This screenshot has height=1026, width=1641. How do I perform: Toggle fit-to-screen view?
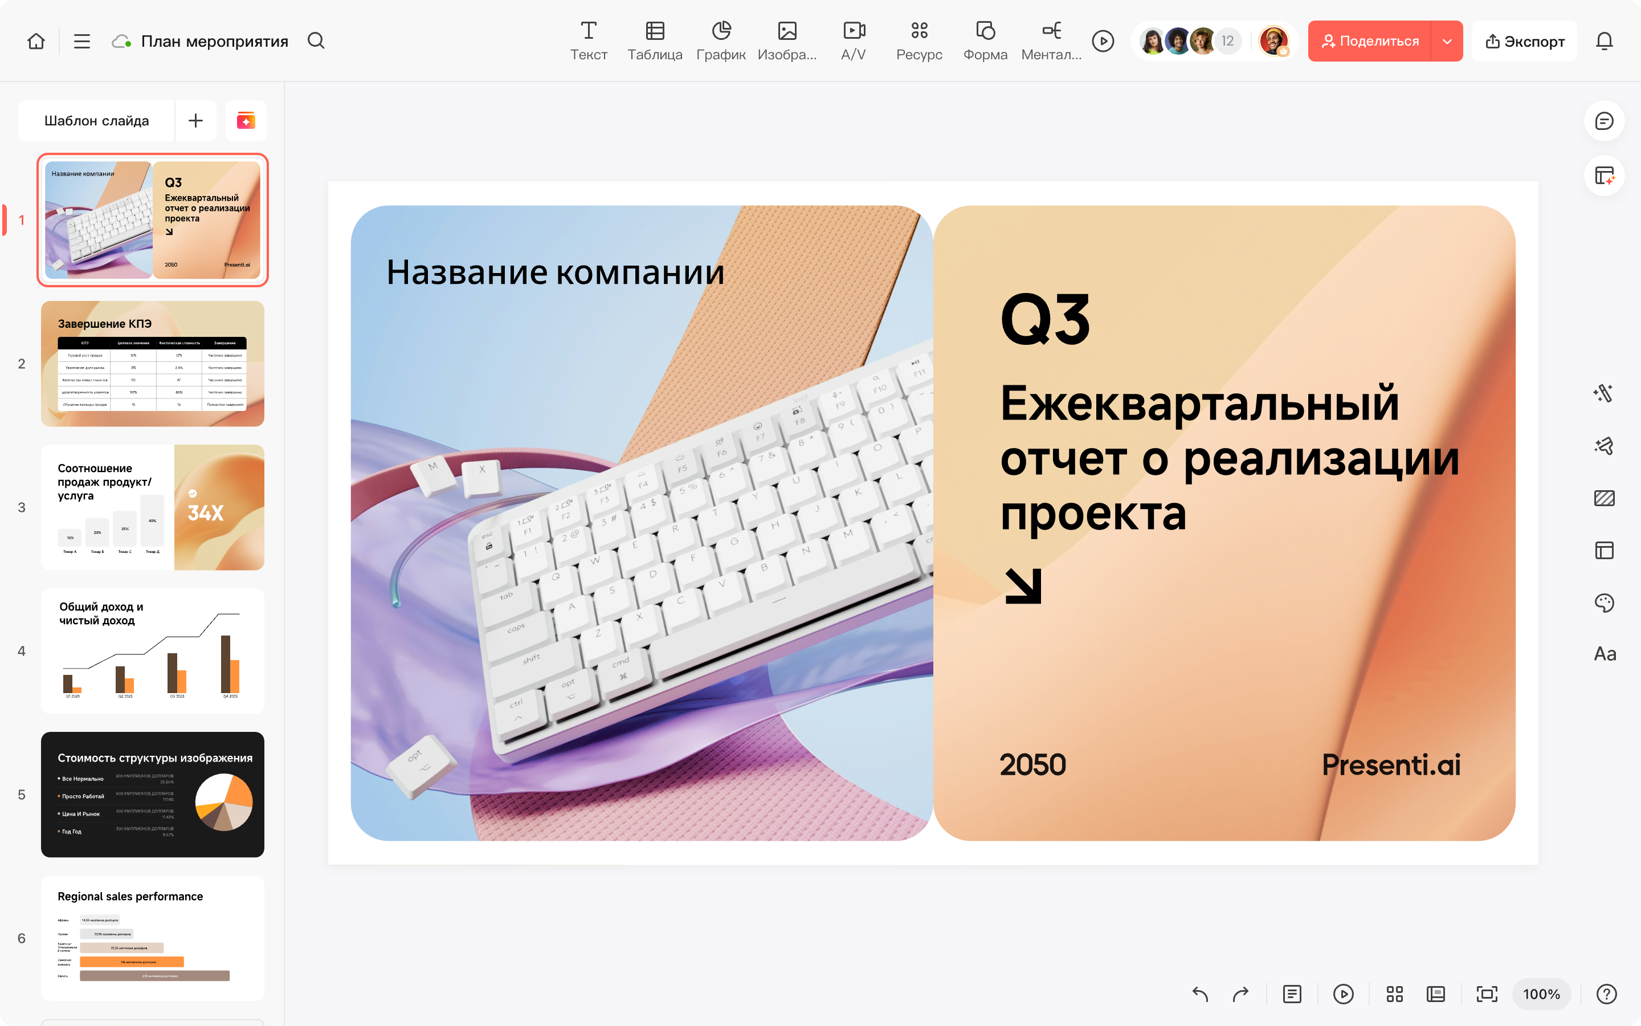(1487, 994)
